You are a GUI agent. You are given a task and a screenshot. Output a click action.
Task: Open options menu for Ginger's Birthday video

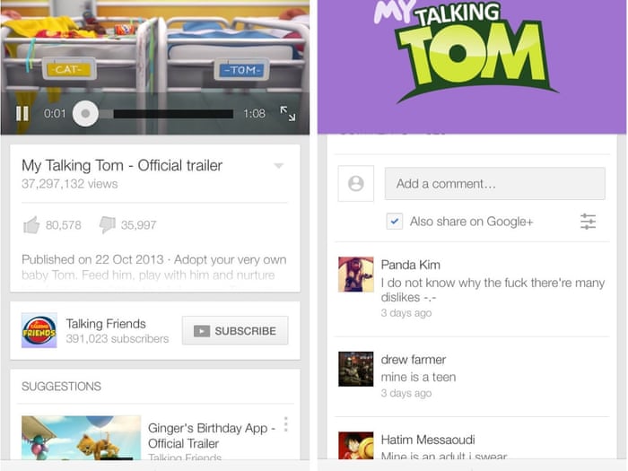[x=285, y=424]
